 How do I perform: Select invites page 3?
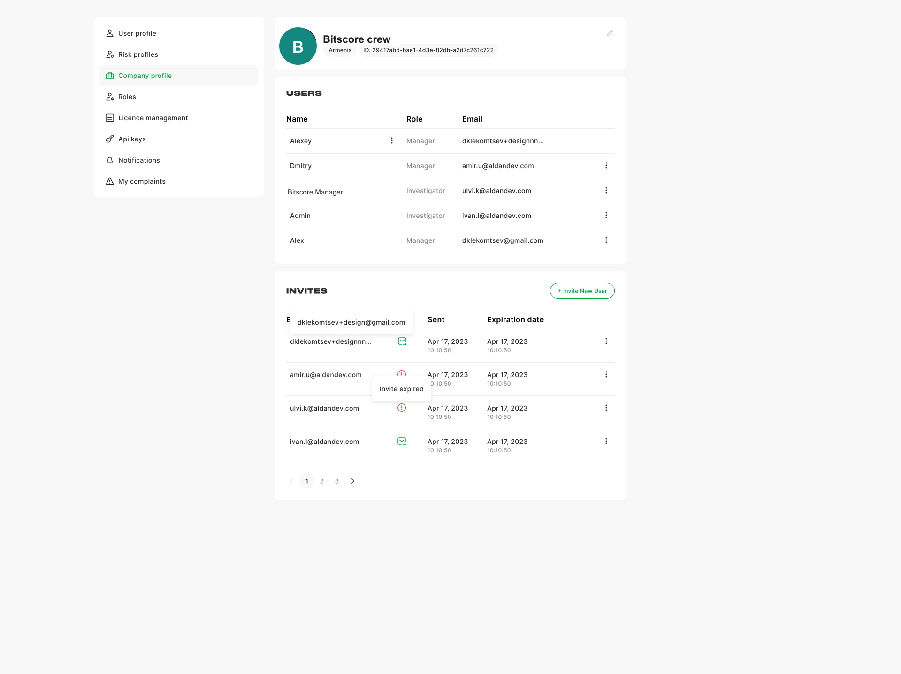337,481
